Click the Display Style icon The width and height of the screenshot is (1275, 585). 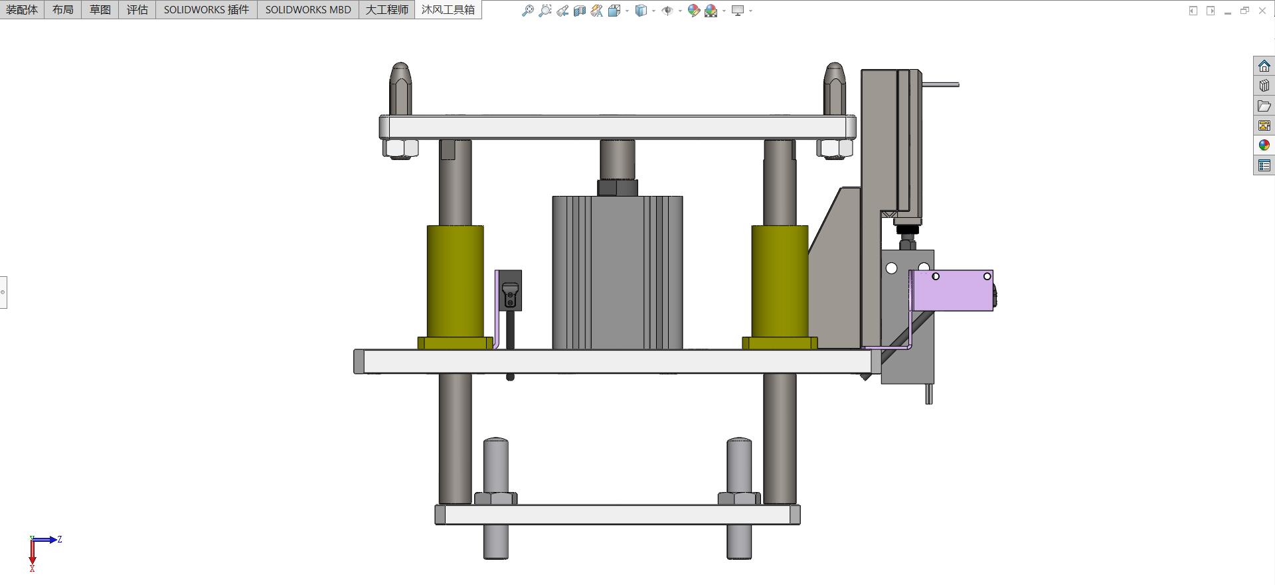click(641, 11)
